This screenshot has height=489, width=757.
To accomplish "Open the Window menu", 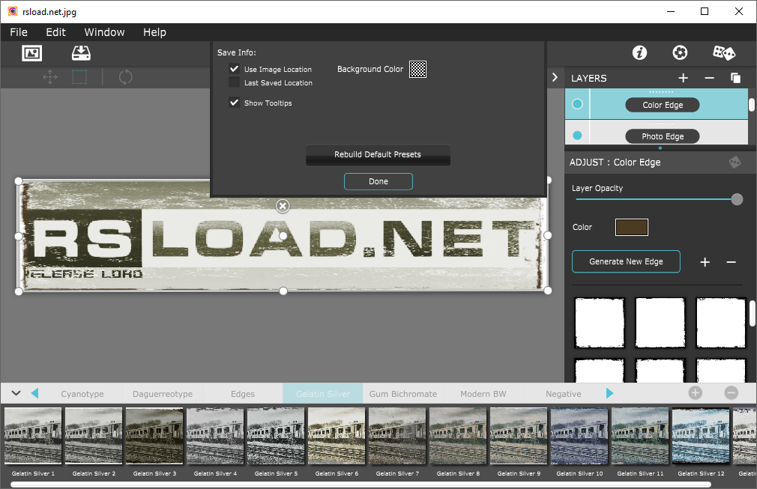I will point(104,32).
